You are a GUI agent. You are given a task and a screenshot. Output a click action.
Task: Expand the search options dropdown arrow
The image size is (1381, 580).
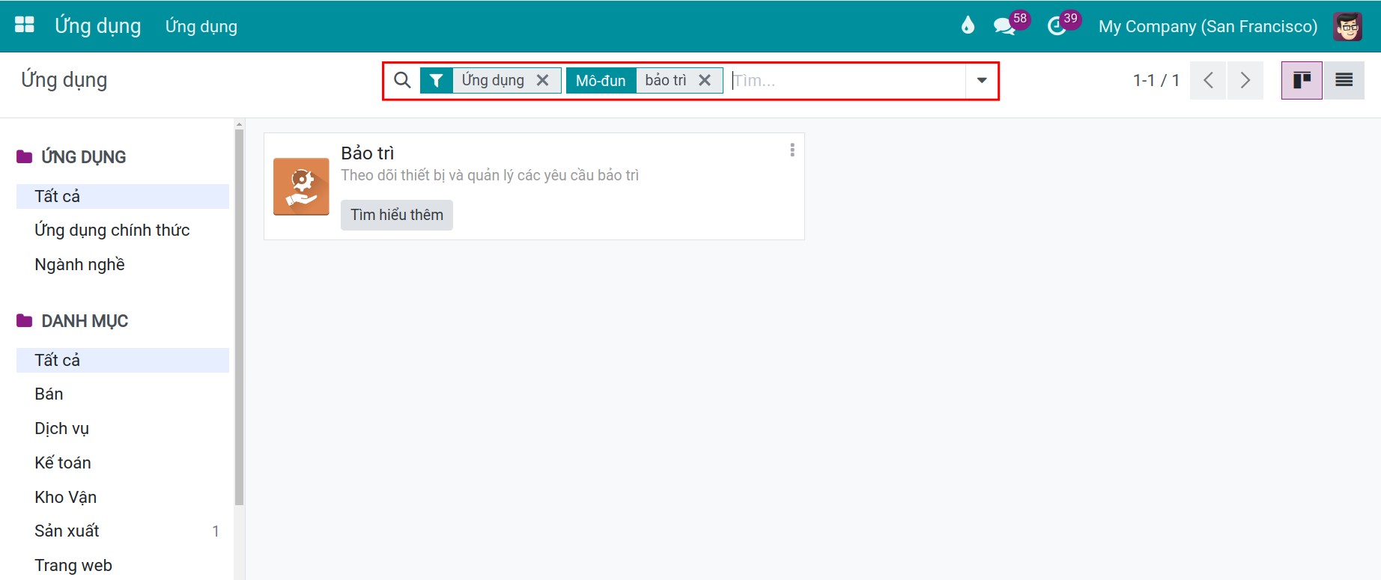[982, 80]
